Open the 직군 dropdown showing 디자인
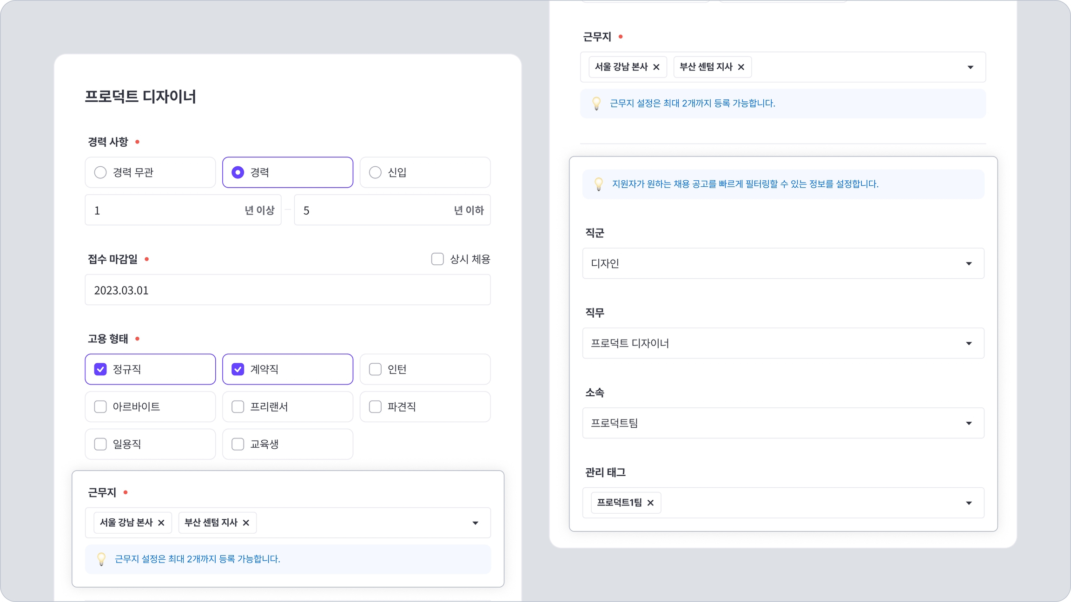This screenshot has height=602, width=1071. click(783, 263)
